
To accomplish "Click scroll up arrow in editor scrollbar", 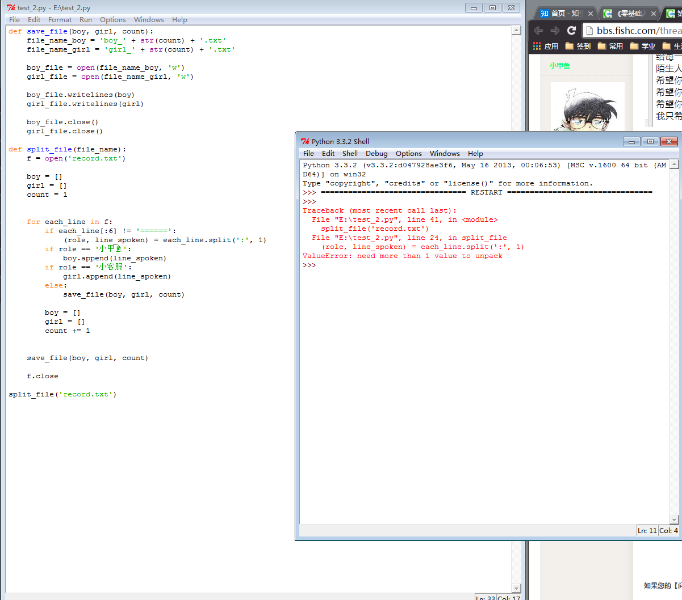I will (x=516, y=31).
